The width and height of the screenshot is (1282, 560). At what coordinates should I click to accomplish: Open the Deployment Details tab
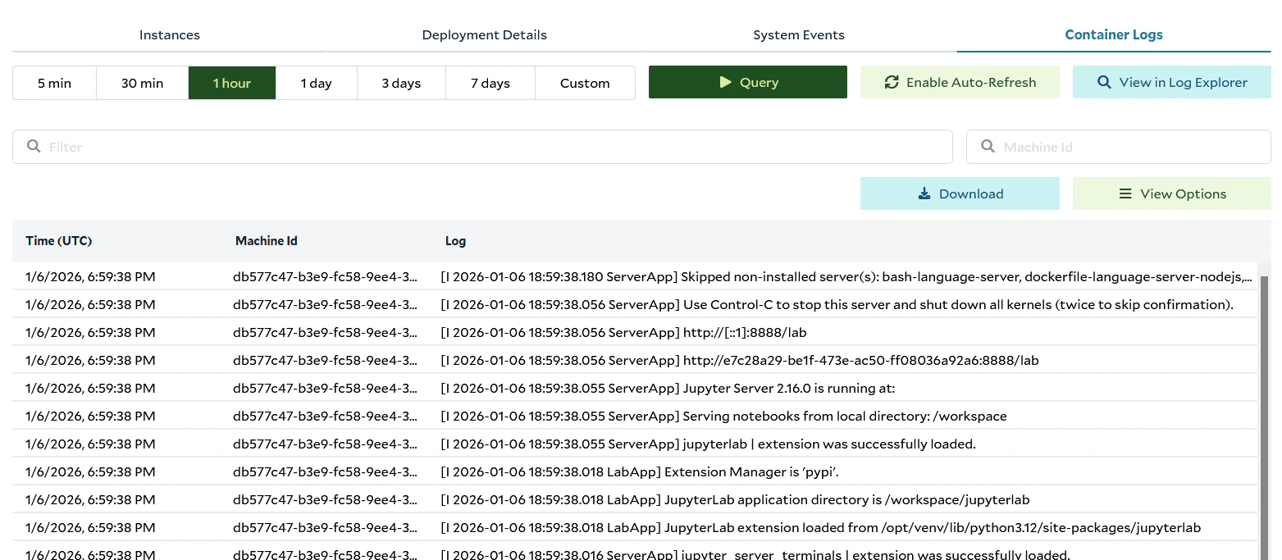[484, 34]
